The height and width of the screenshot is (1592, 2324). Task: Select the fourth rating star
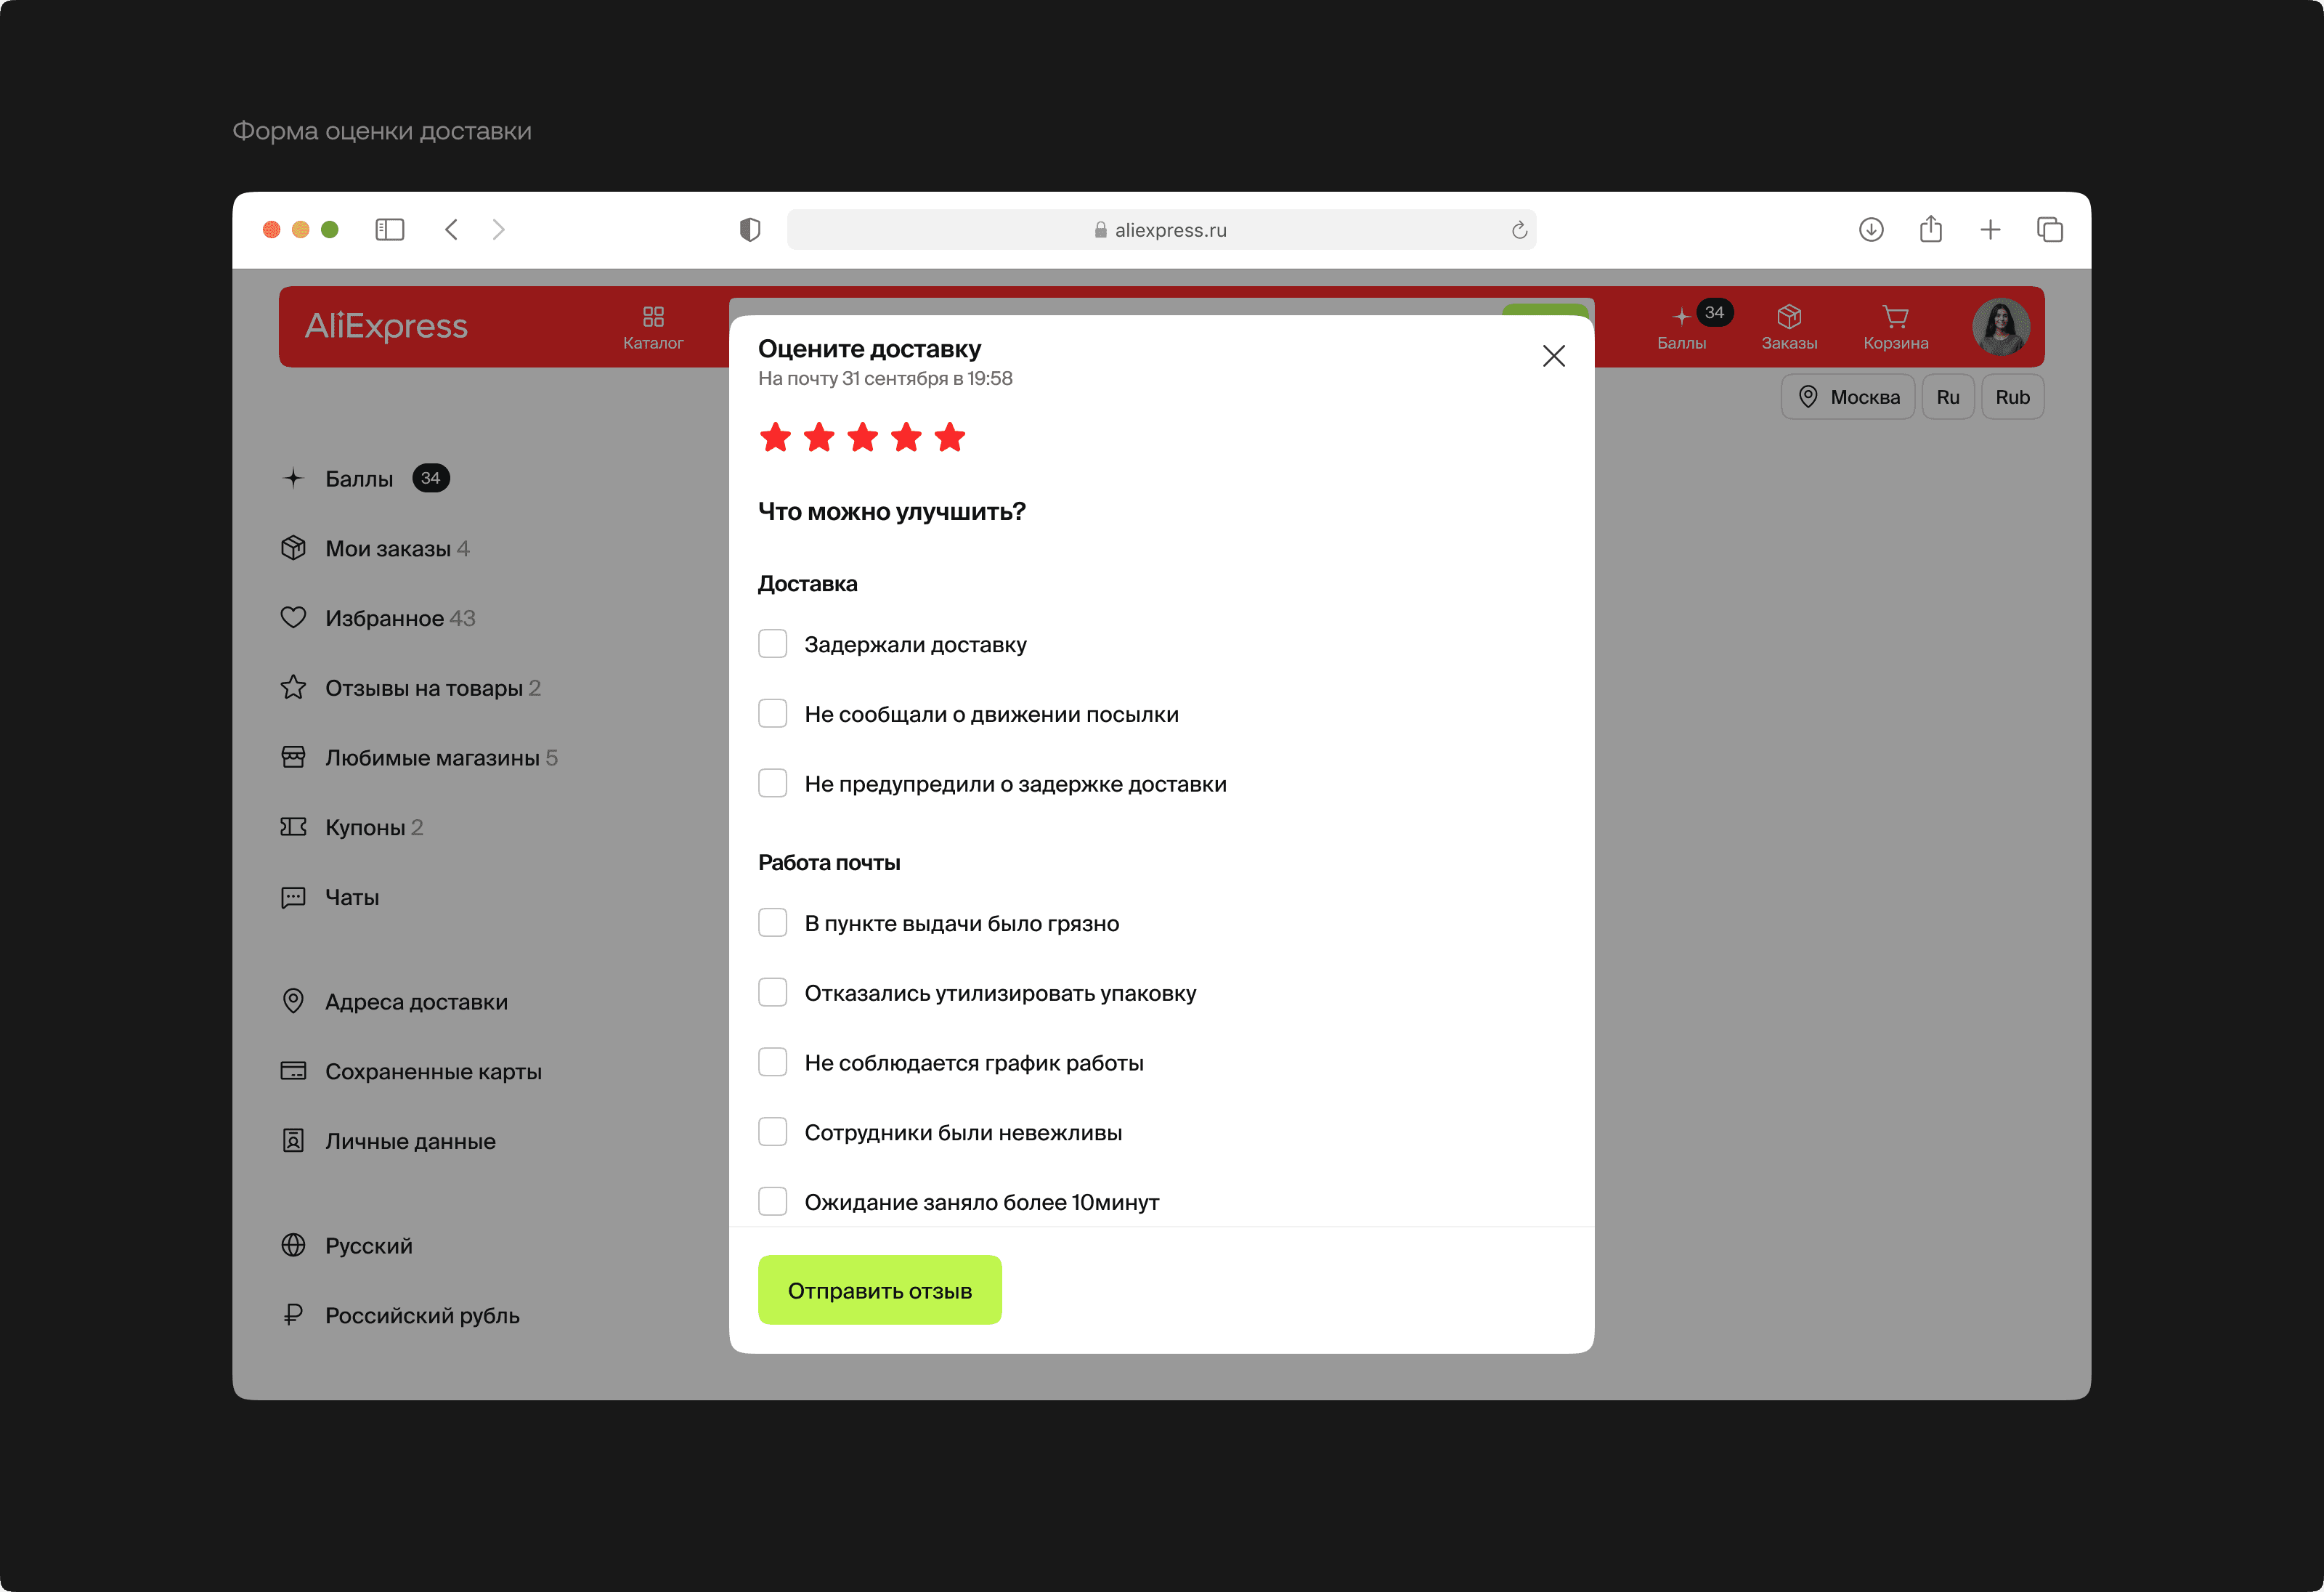(906, 437)
